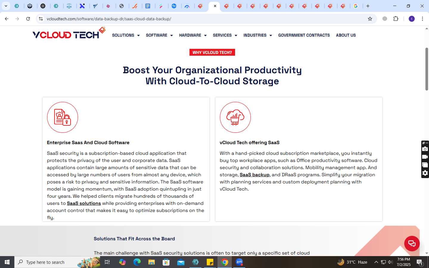Follow the SaaS backup link
429x268 pixels.
[255, 175]
